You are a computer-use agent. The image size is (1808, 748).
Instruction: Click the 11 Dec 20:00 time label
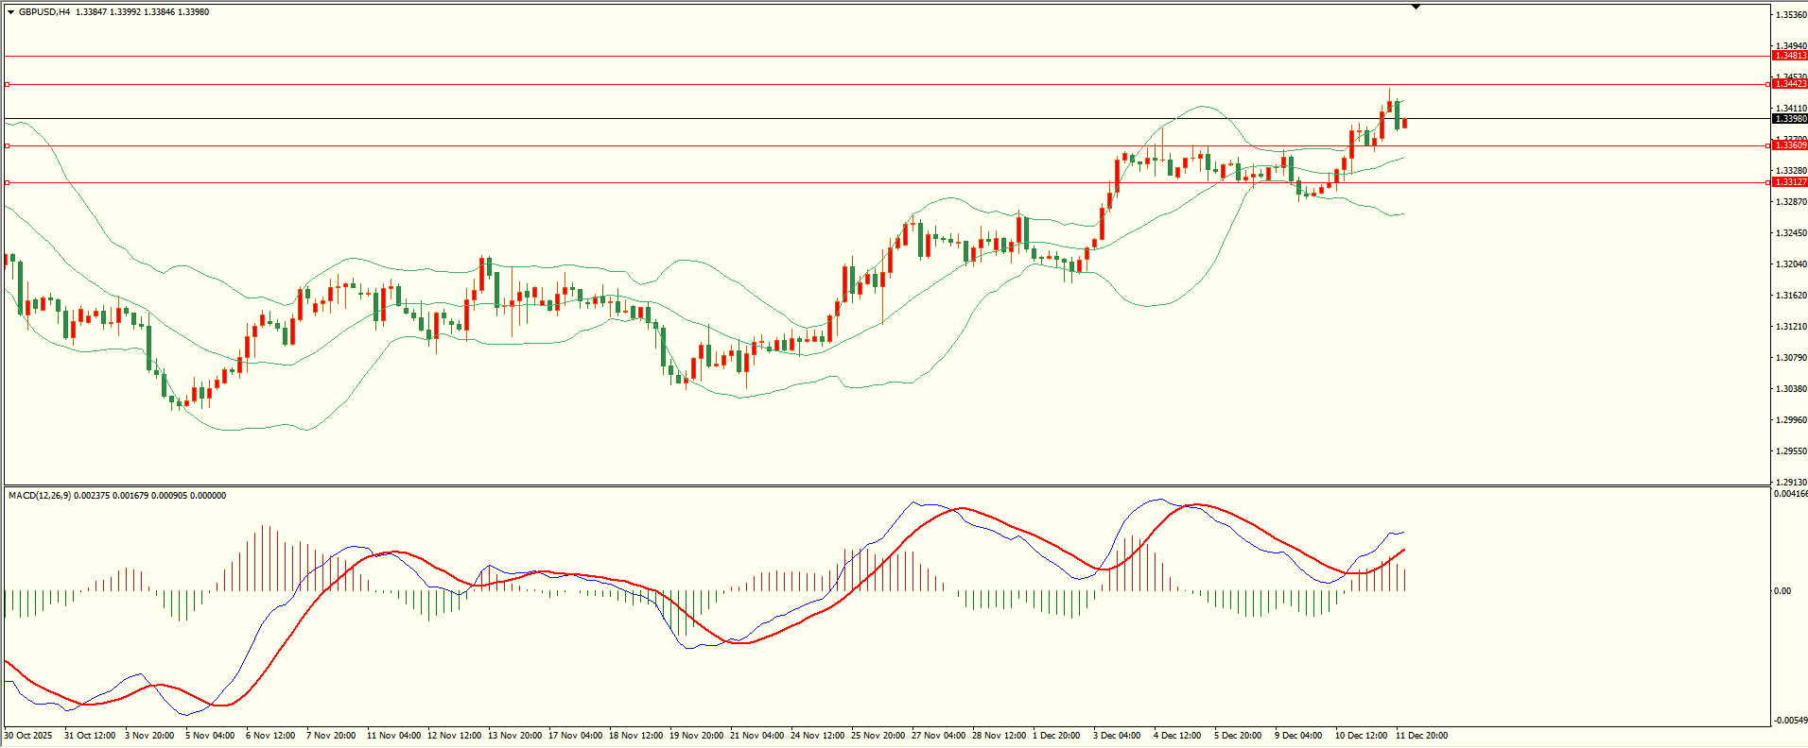point(1421,736)
